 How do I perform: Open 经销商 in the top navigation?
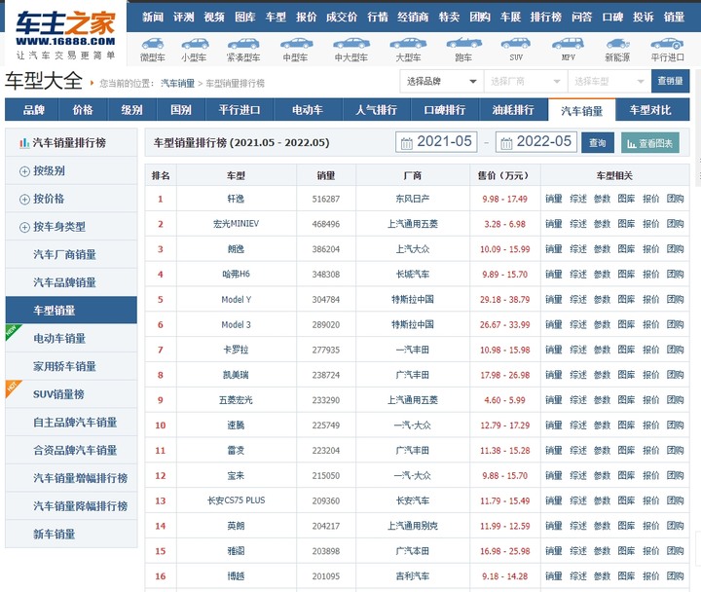[x=413, y=17]
